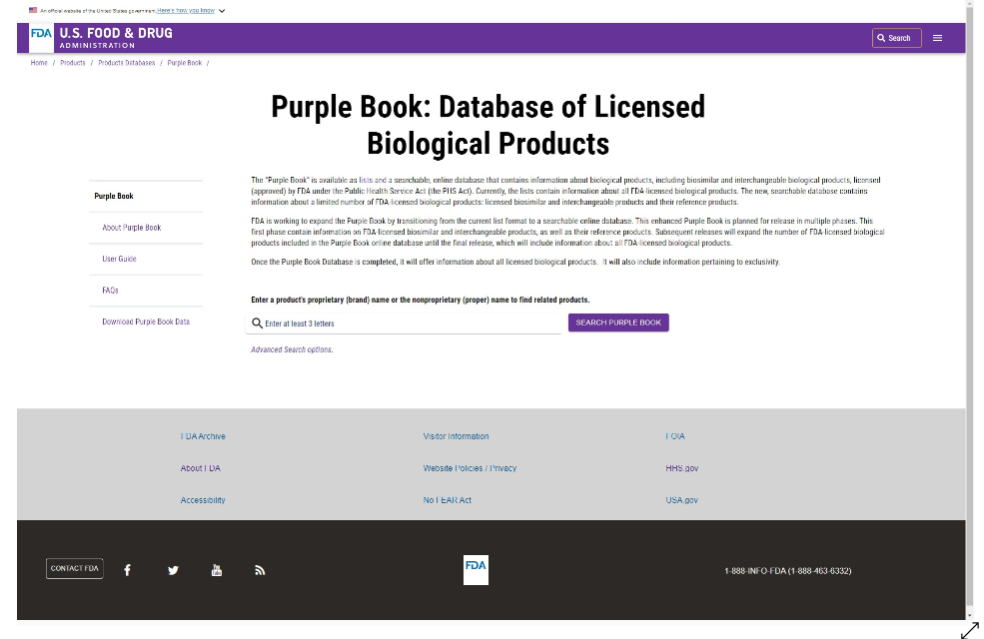This screenshot has width=984, height=639.
Task: Open the hamburger menu icon
Action: click(938, 38)
